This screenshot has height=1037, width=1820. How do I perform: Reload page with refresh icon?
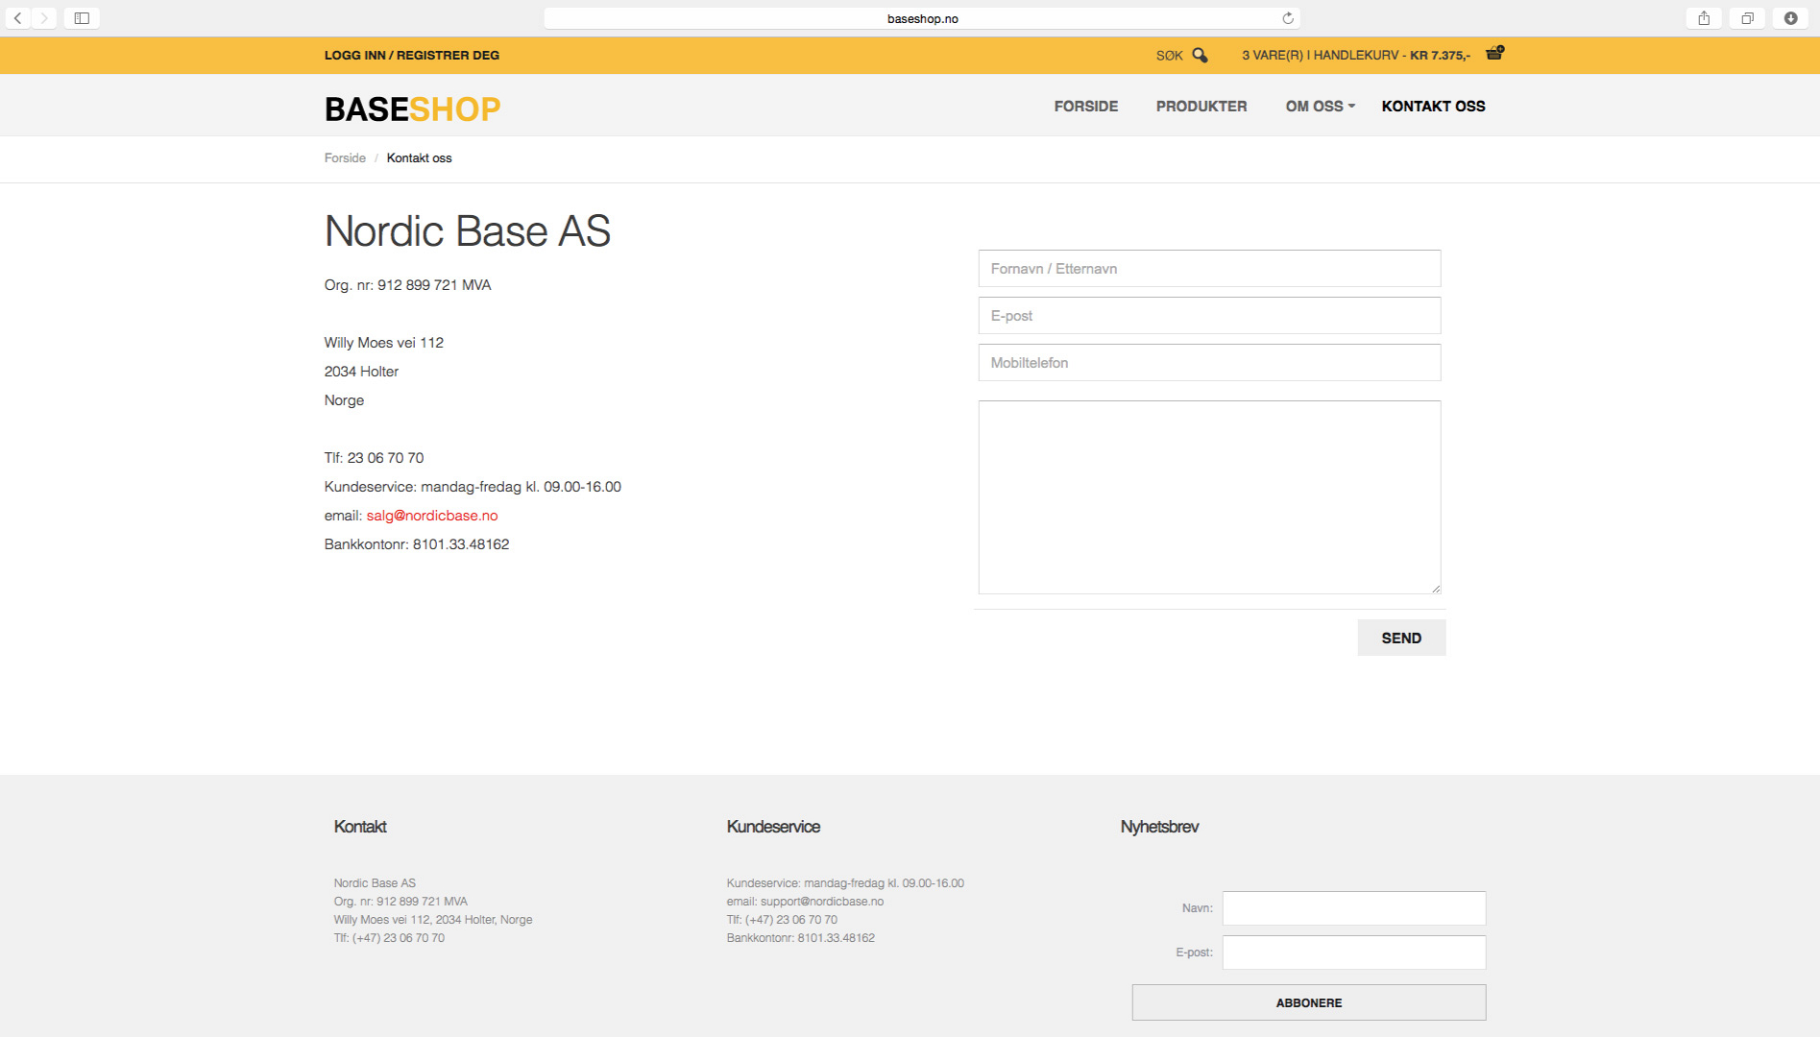click(x=1288, y=18)
